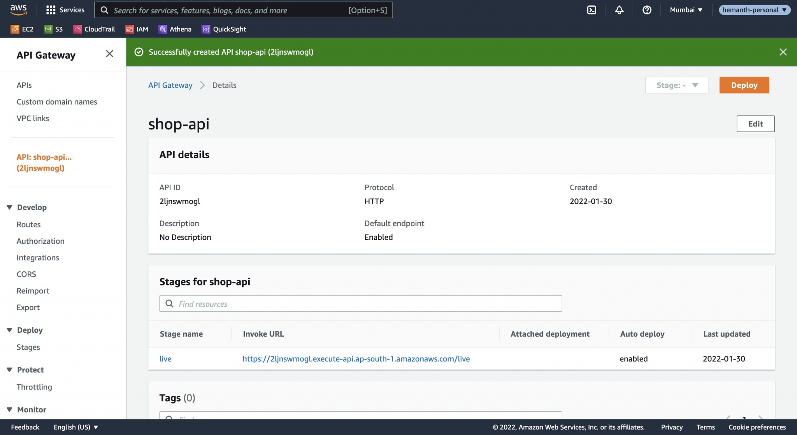Open the hemanth-personal account menu

pos(754,10)
